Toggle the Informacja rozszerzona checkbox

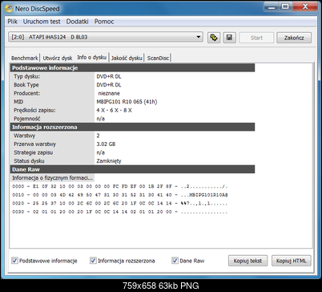[93, 261]
